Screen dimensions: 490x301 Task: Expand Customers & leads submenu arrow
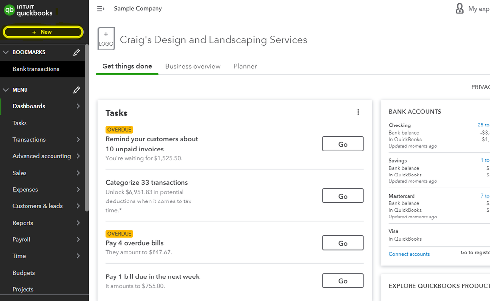[x=78, y=206]
